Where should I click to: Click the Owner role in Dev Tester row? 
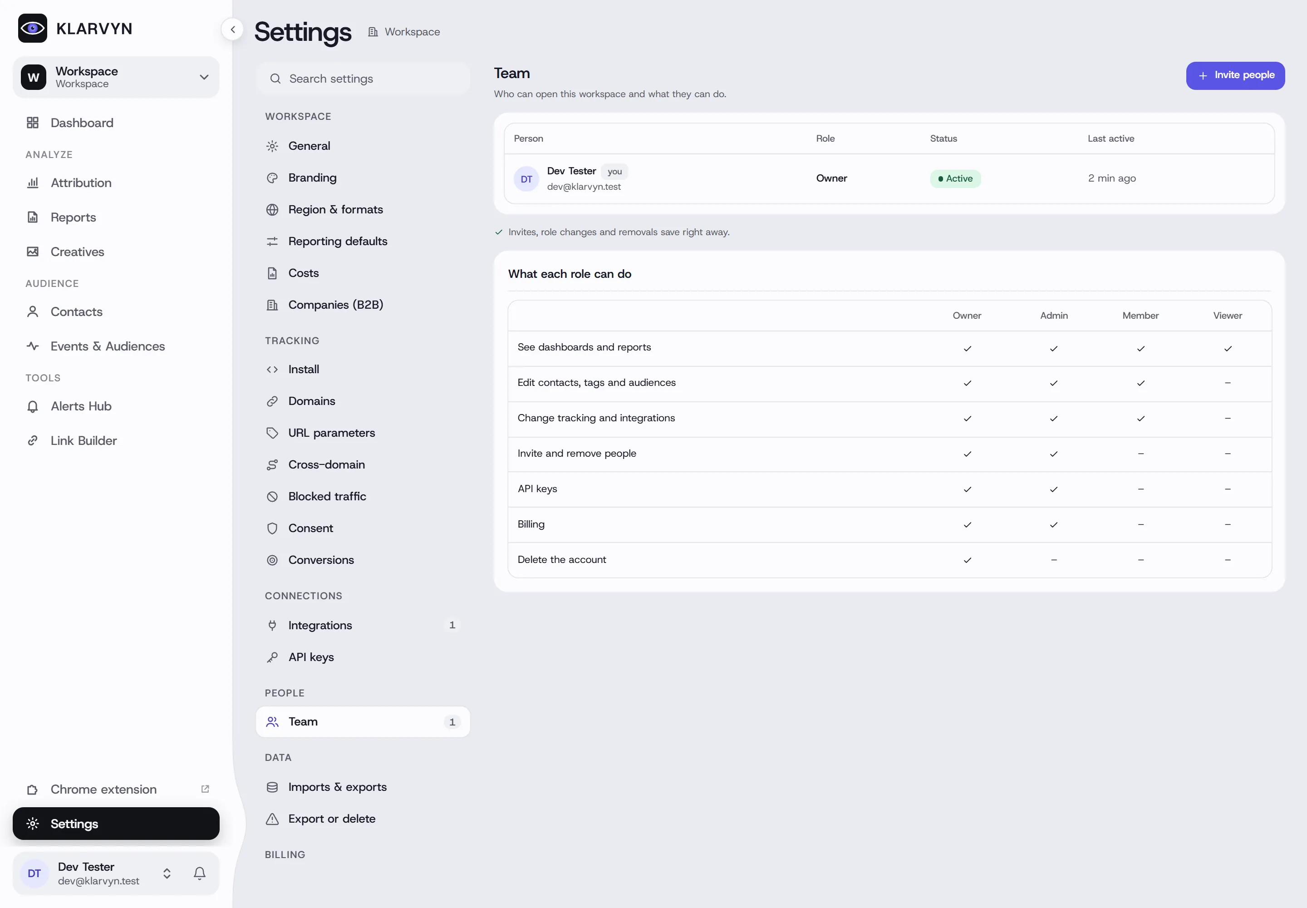pos(831,178)
